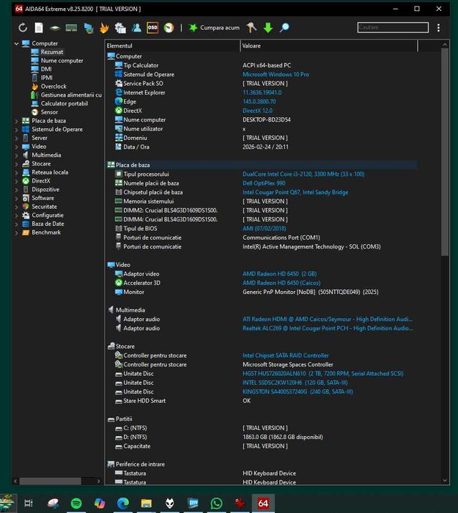Expand the Benchmark tree node
The width and height of the screenshot is (458, 513).
[x=16, y=232]
